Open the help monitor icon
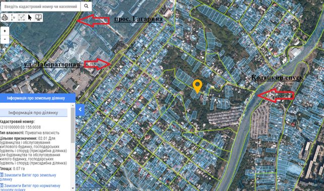Viewport: 324px width, 191px height. tap(38, 18)
